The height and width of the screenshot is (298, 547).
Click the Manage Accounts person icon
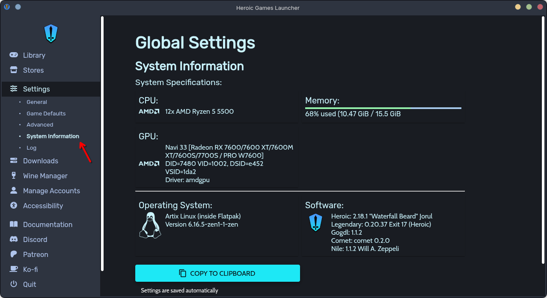coord(14,191)
